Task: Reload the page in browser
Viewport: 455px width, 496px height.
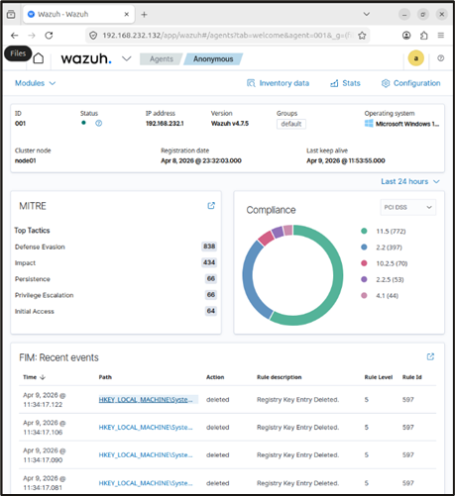Action: pos(49,36)
